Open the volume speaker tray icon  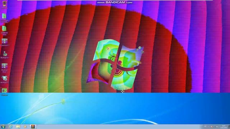coord(217,127)
